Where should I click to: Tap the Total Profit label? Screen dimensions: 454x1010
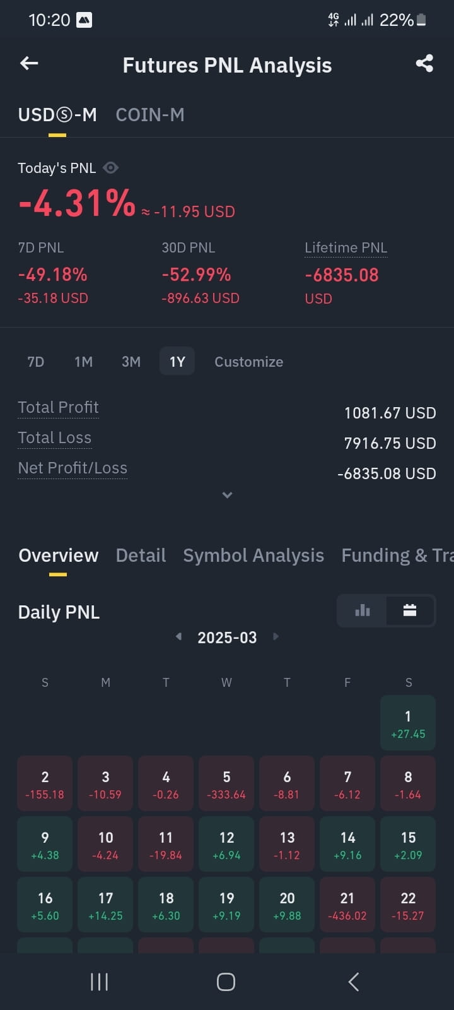click(x=58, y=408)
